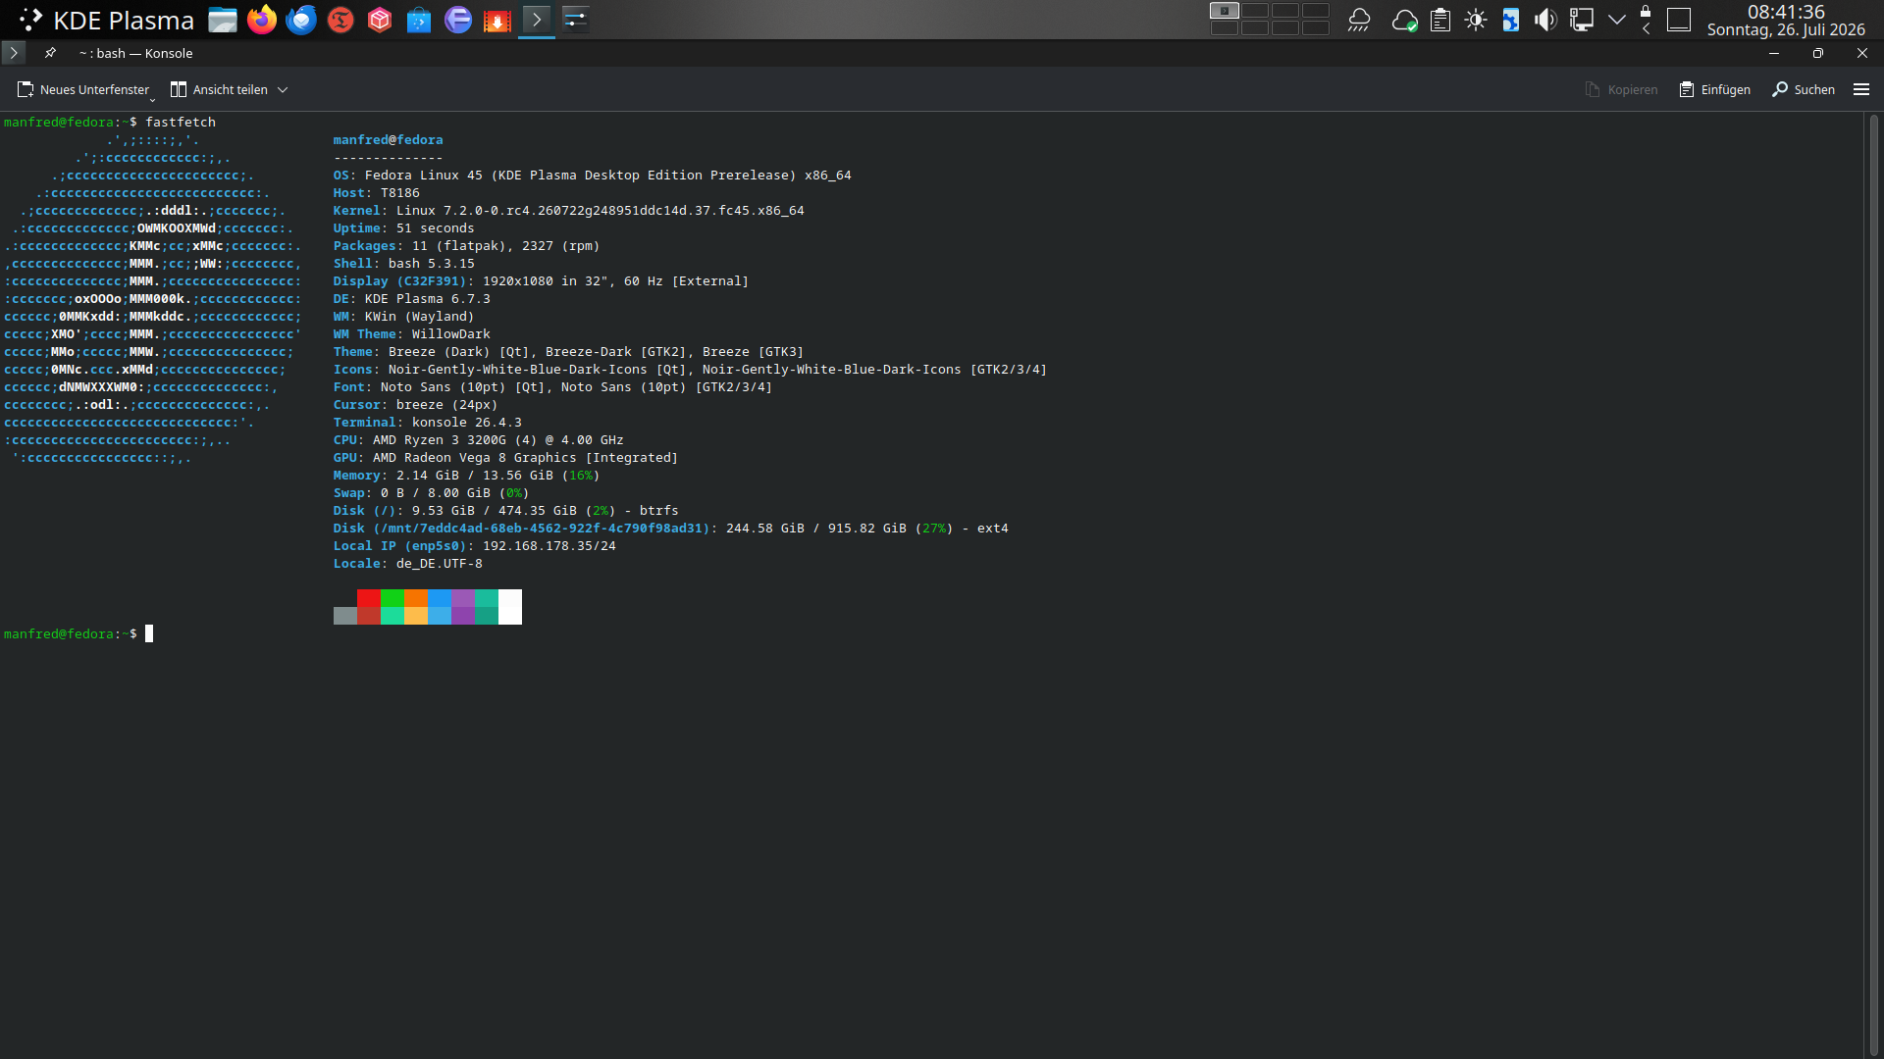
Task: Click the Einfügen toolbar button
Action: tap(1714, 89)
